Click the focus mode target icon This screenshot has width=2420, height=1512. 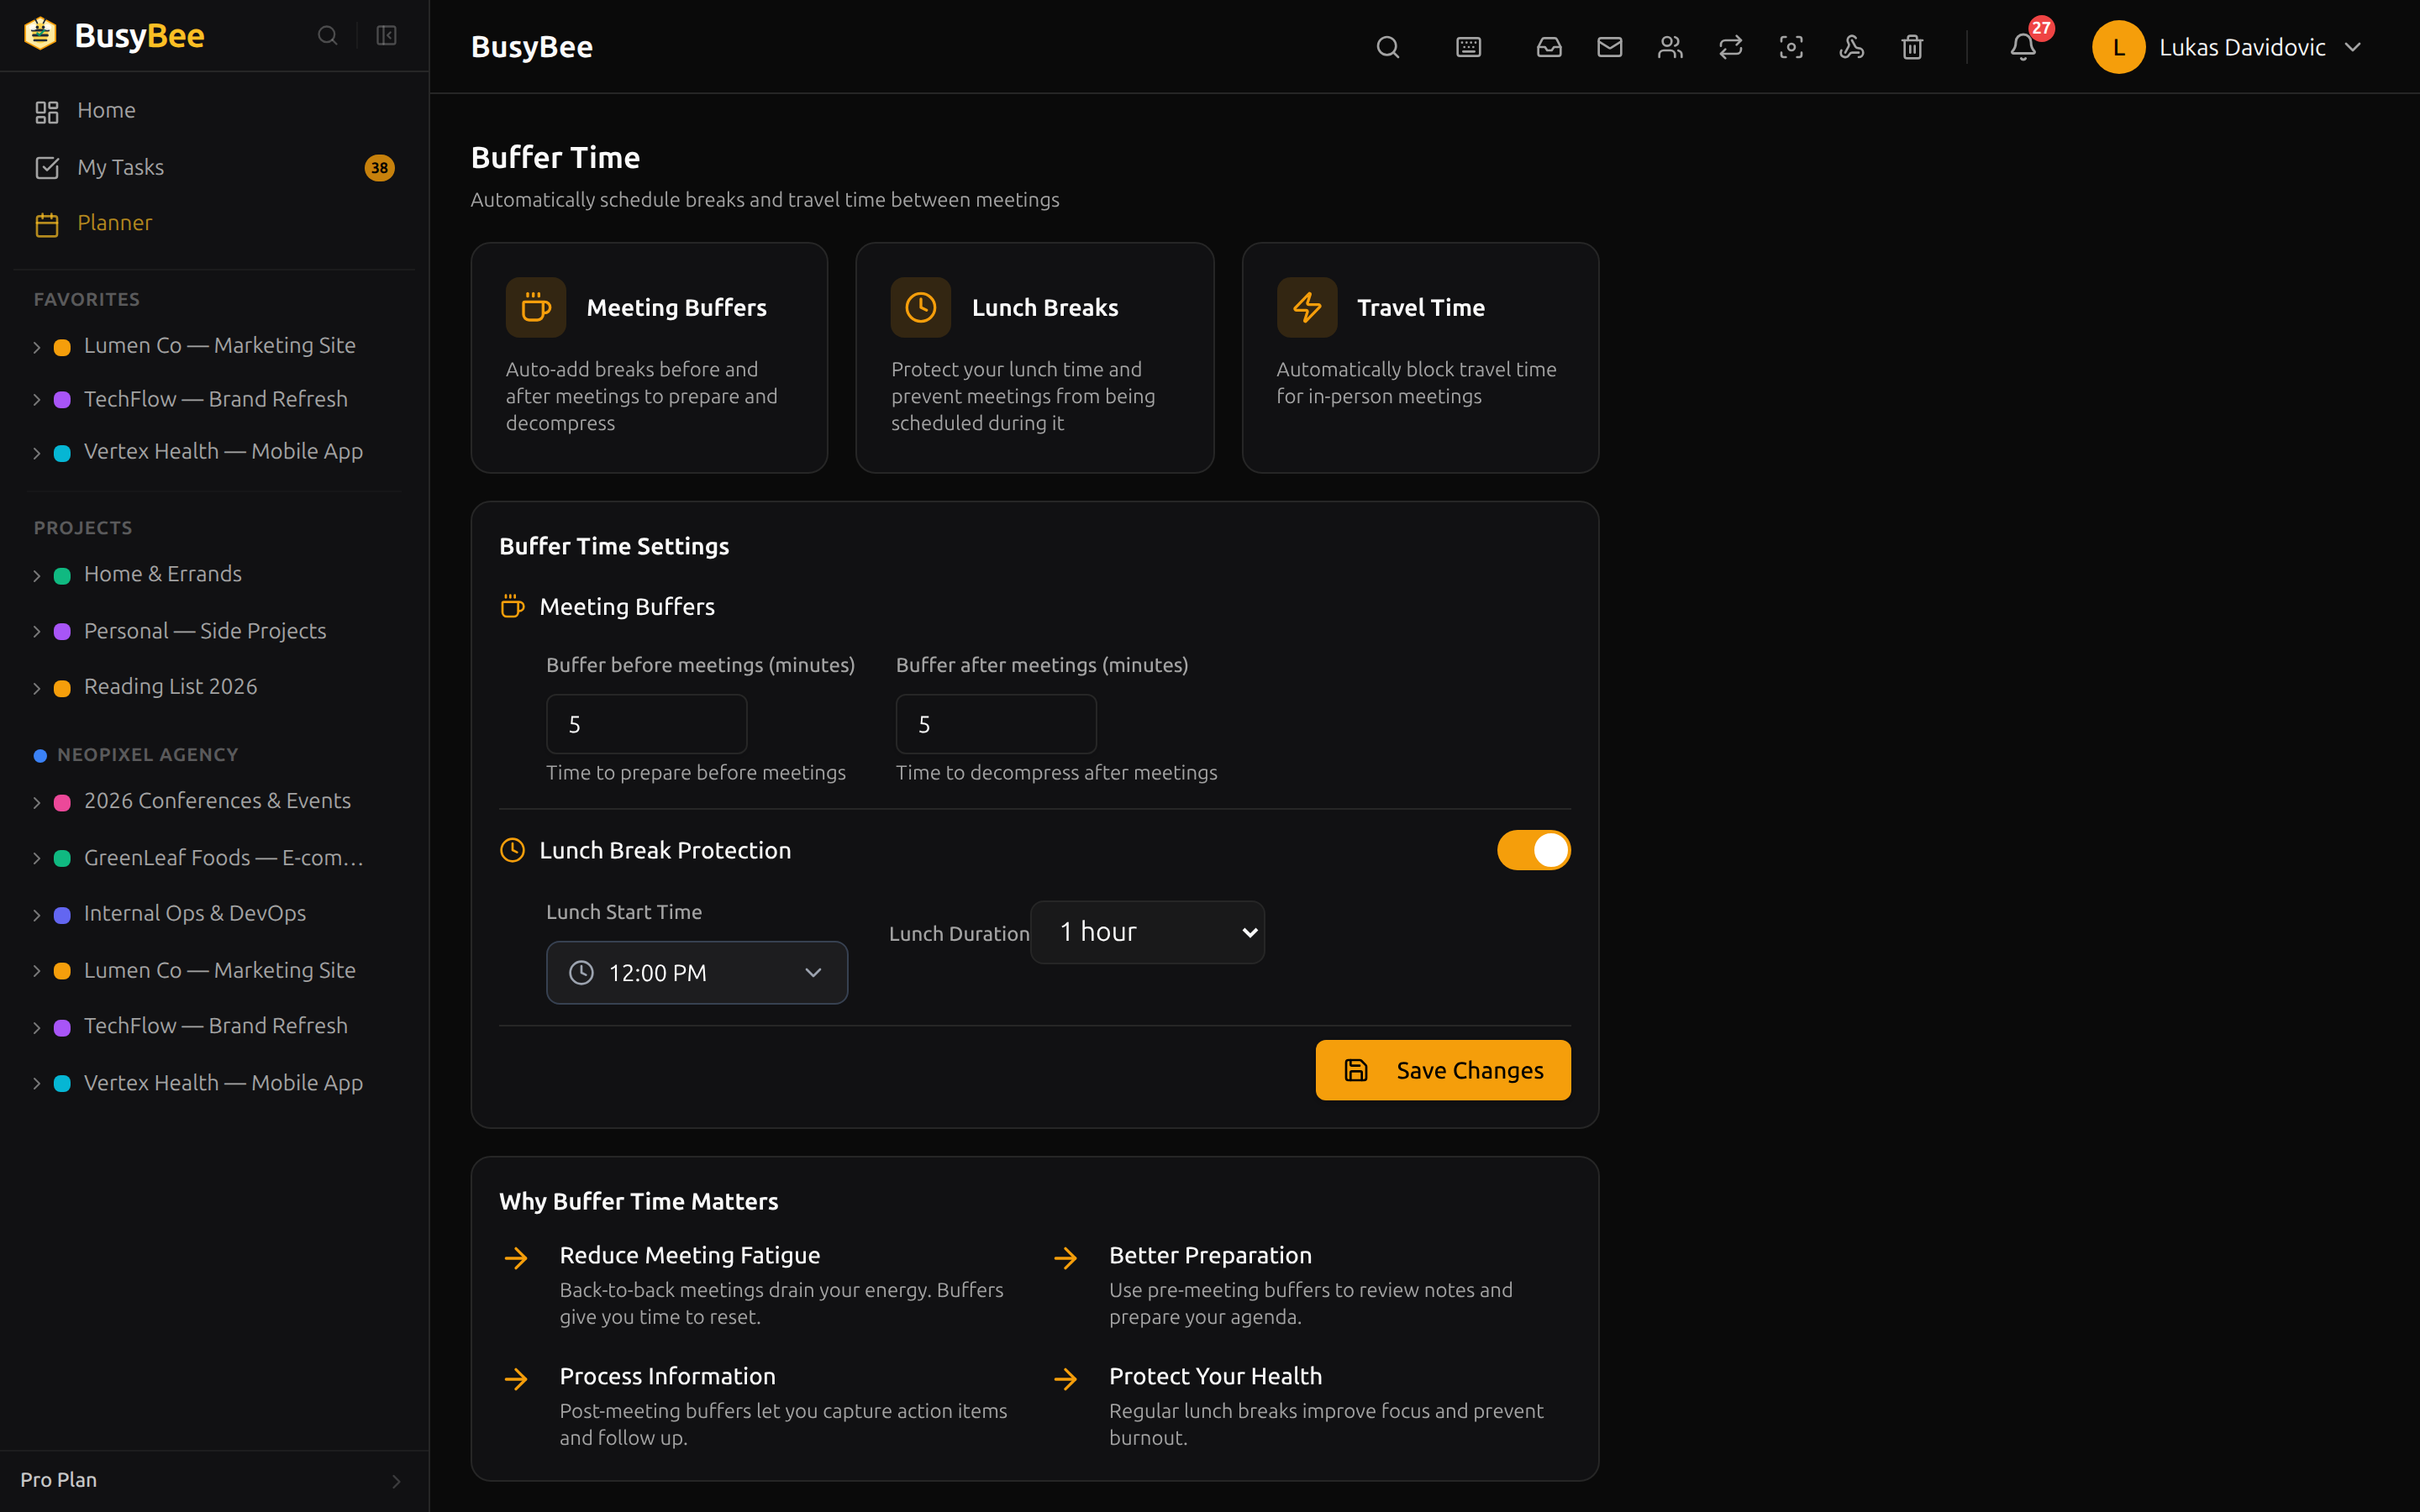pos(1791,47)
